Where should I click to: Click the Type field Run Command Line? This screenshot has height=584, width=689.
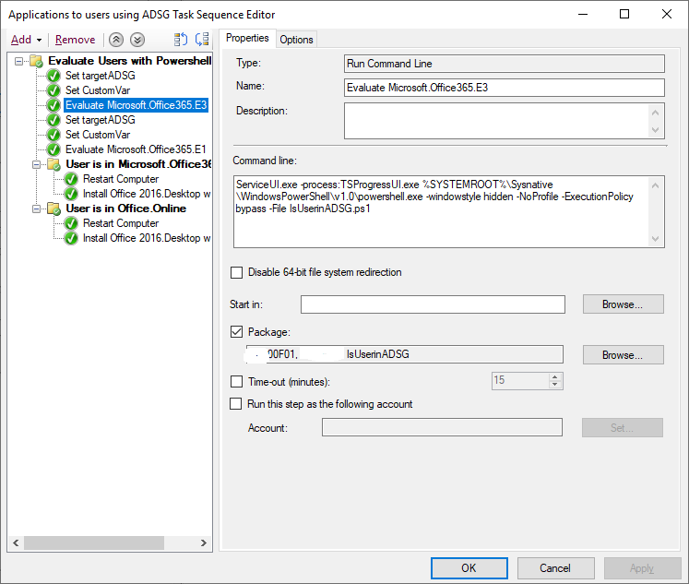[504, 64]
